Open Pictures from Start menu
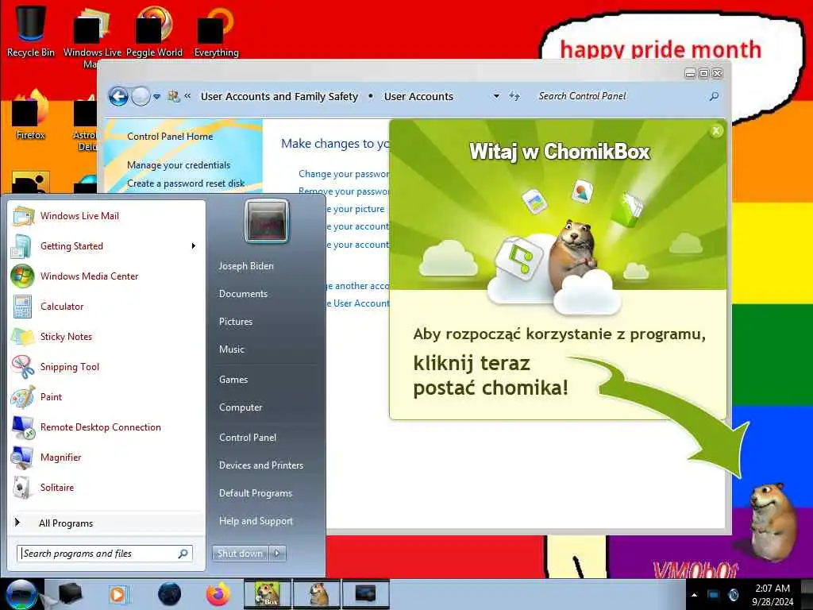 pyautogui.click(x=235, y=322)
